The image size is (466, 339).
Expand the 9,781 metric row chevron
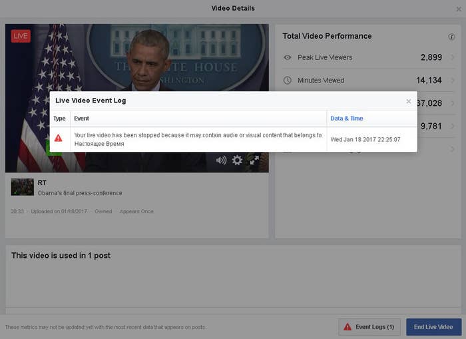point(452,126)
